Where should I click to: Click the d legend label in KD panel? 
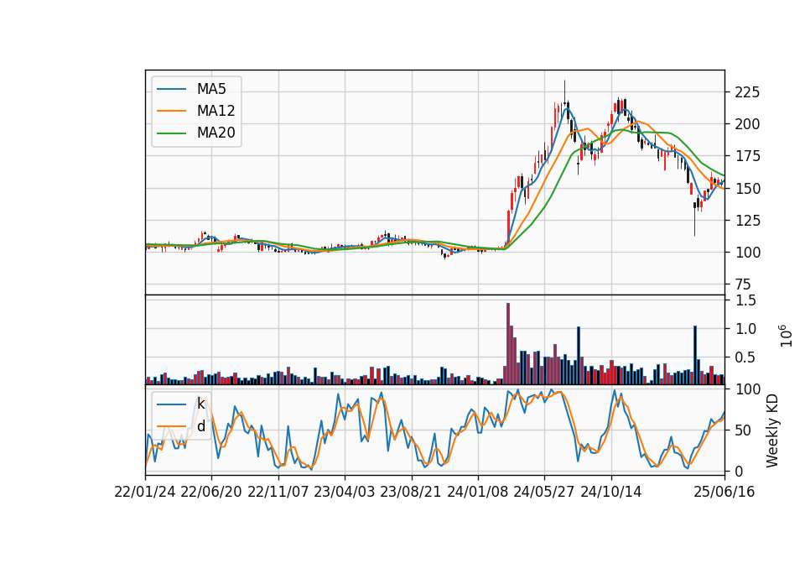coord(201,426)
